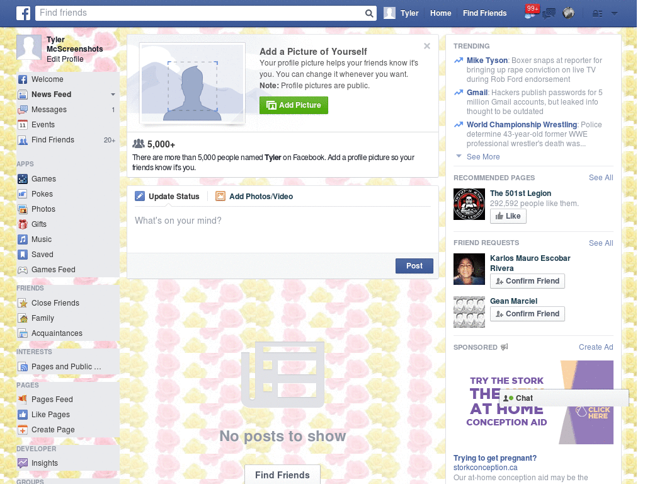Click Tyler McScreenshots sidebar profile picture
This screenshot has width=645, height=484.
(x=29, y=47)
